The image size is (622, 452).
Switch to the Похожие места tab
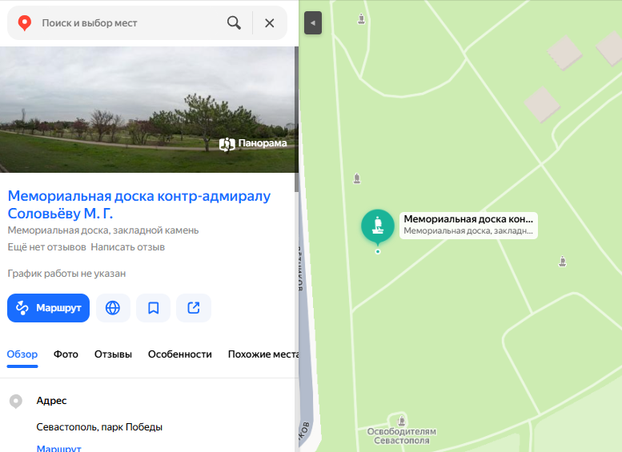click(263, 354)
